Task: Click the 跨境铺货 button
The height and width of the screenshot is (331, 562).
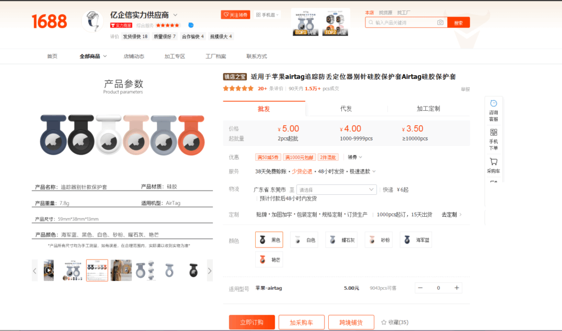Action: tap(351, 322)
